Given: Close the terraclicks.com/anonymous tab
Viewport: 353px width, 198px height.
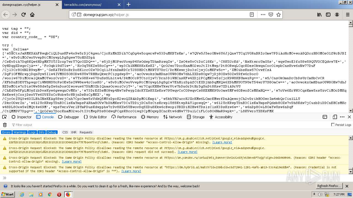Looking at the screenshot, I should 119,5.
